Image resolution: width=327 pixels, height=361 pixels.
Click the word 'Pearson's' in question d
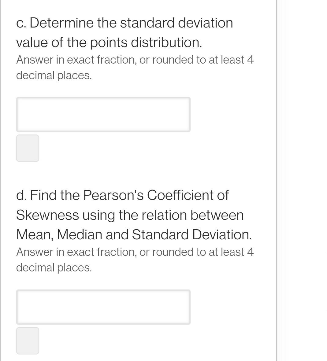click(x=113, y=195)
